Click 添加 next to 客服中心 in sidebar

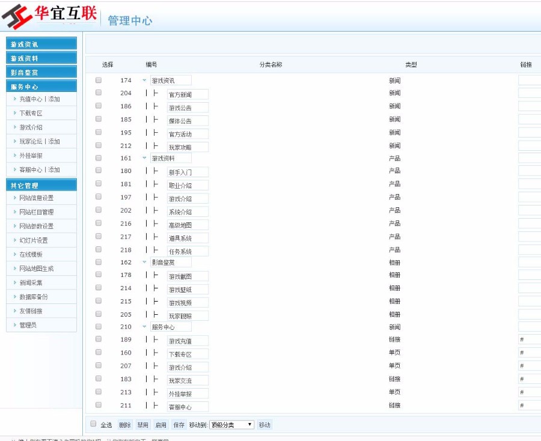(x=54, y=169)
